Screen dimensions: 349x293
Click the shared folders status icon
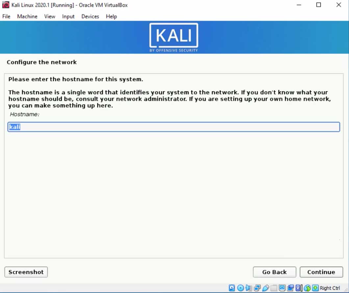(274, 288)
